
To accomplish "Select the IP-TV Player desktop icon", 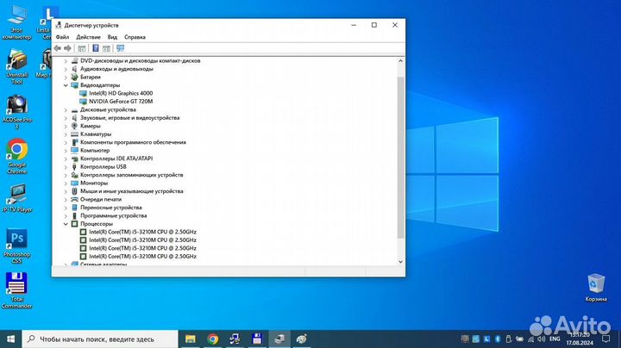I will [17, 198].
